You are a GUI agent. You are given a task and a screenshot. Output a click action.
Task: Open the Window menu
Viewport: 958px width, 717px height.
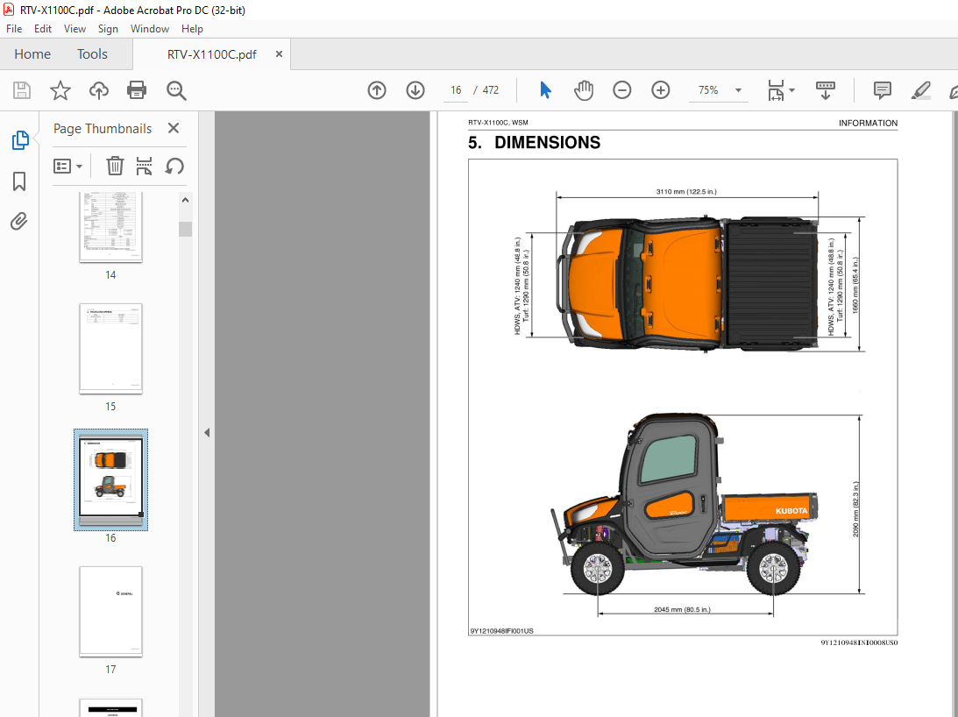tap(150, 29)
